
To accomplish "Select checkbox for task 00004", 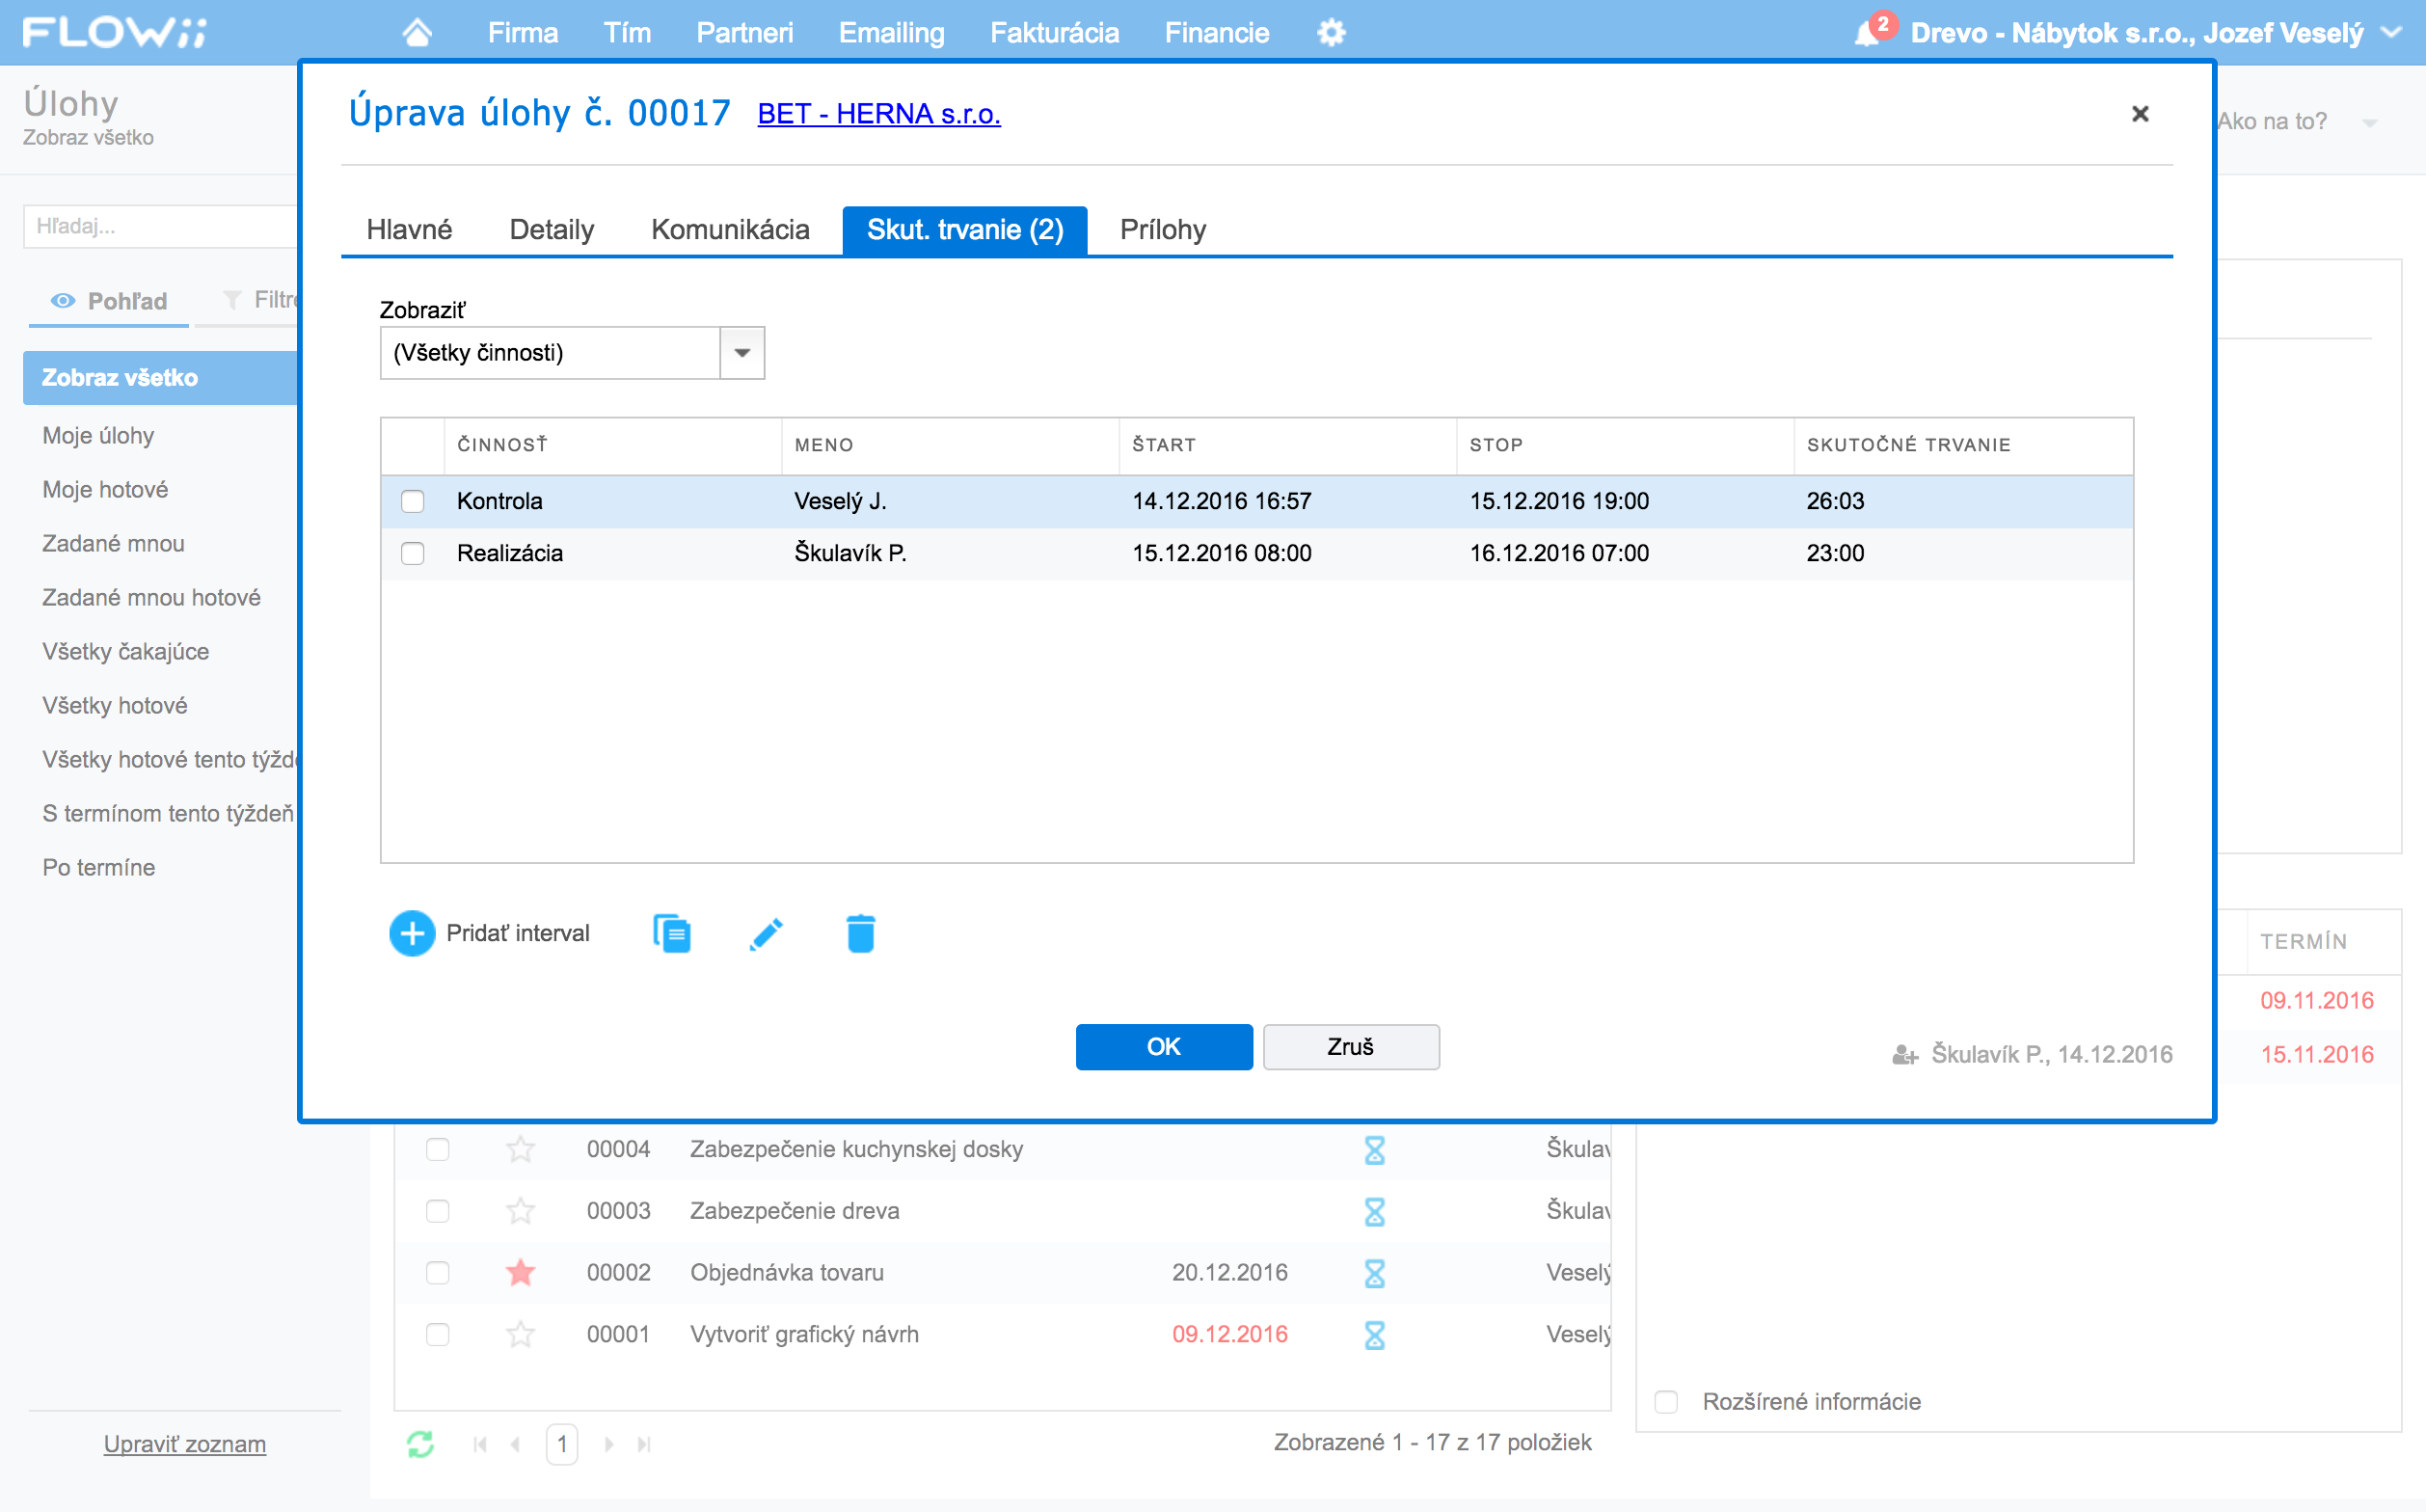I will click(x=437, y=1149).
